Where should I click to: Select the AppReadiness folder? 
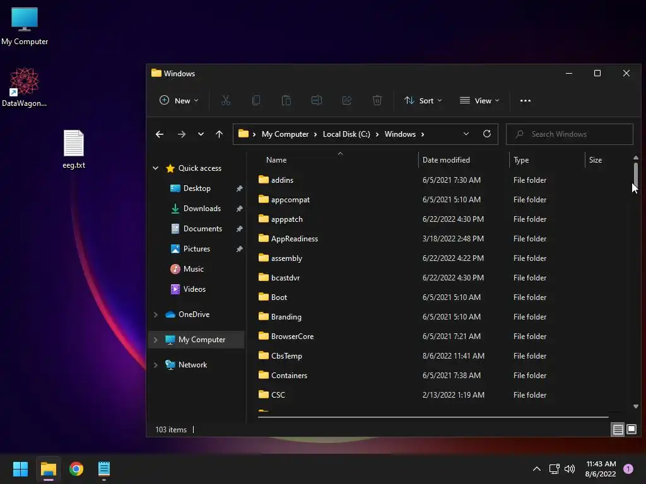(x=295, y=239)
